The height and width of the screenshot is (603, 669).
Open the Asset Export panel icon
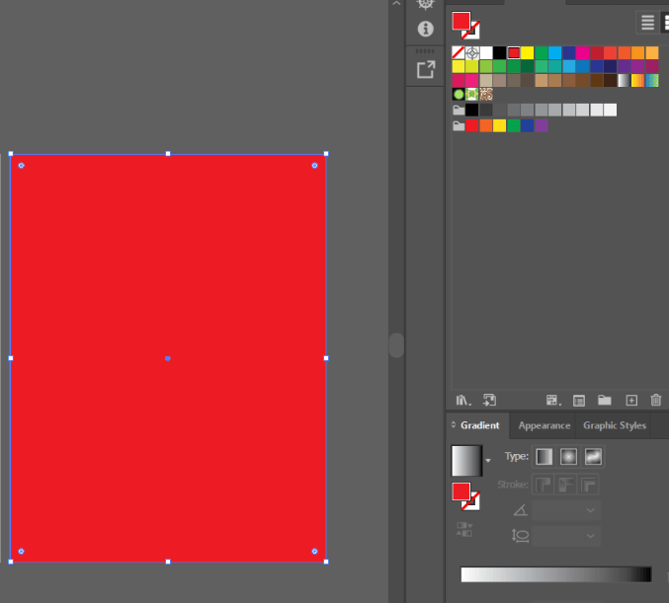pyautogui.click(x=426, y=69)
